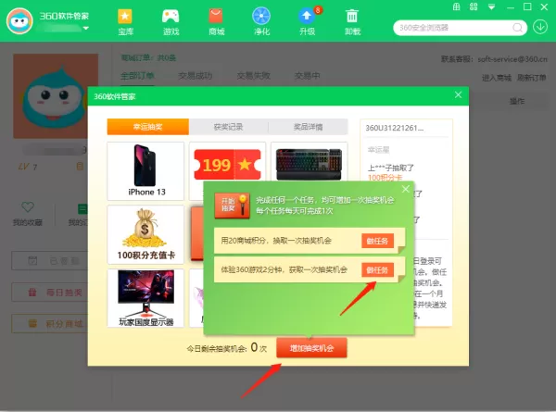This screenshot has height=412, width=556.
Task: Click the 刷新订单 link
Action: [x=531, y=78]
